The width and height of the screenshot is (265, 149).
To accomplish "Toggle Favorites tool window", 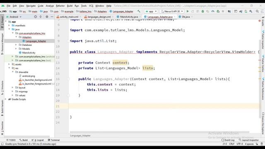I will point(2,128).
